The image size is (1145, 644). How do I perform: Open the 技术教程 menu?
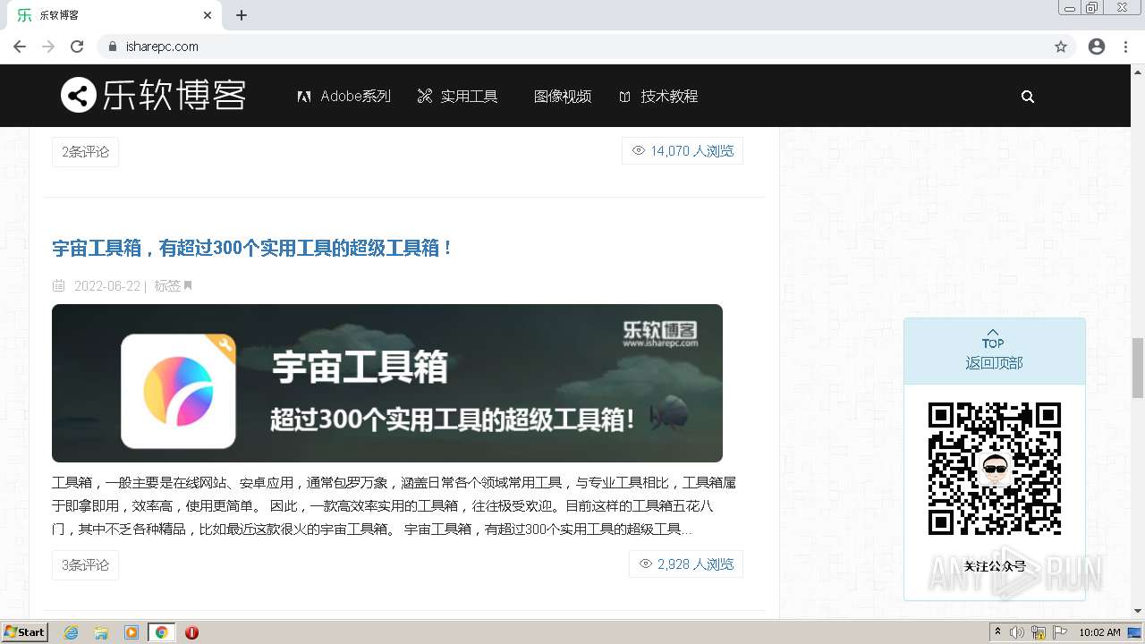point(658,96)
